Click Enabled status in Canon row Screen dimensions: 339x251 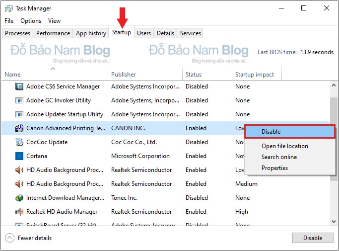(196, 128)
